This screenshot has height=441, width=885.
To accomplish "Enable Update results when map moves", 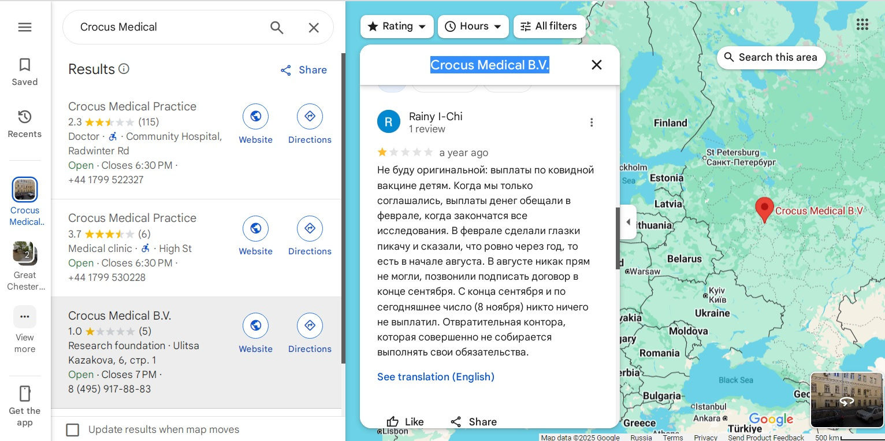I will (x=73, y=429).
